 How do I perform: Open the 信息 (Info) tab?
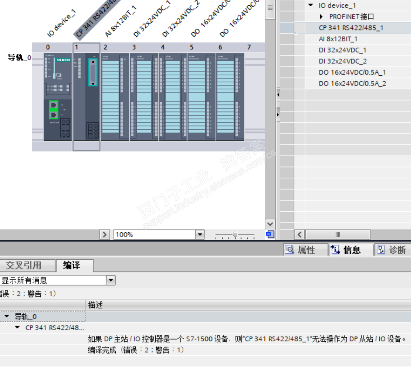pos(351,250)
